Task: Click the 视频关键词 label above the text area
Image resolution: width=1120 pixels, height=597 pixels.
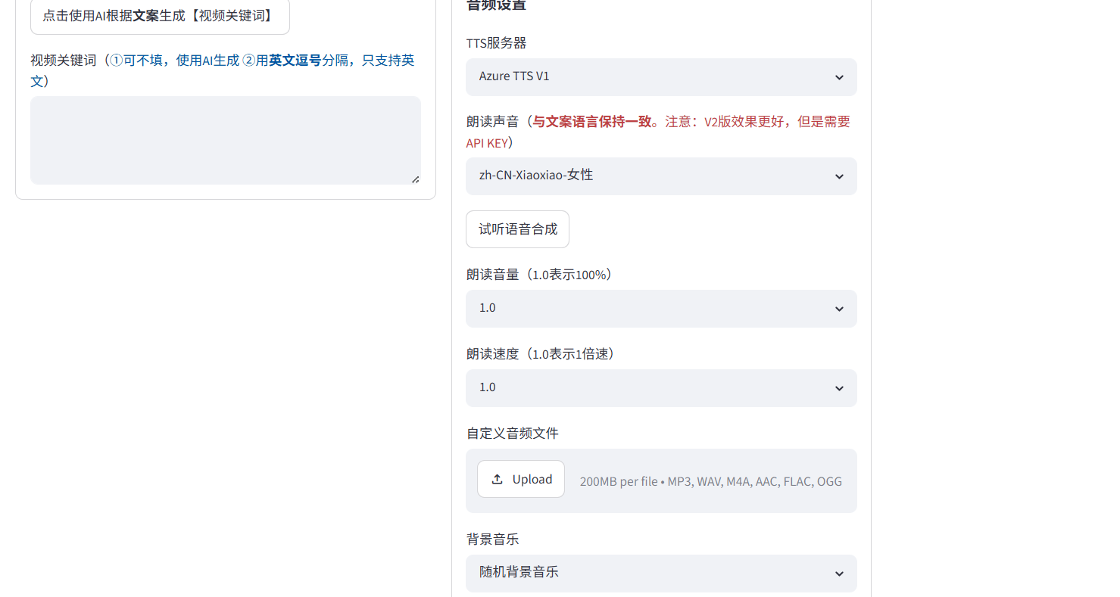Action: pyautogui.click(x=223, y=70)
